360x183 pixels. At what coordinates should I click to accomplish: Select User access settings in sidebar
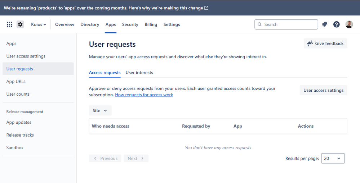coord(38,56)
